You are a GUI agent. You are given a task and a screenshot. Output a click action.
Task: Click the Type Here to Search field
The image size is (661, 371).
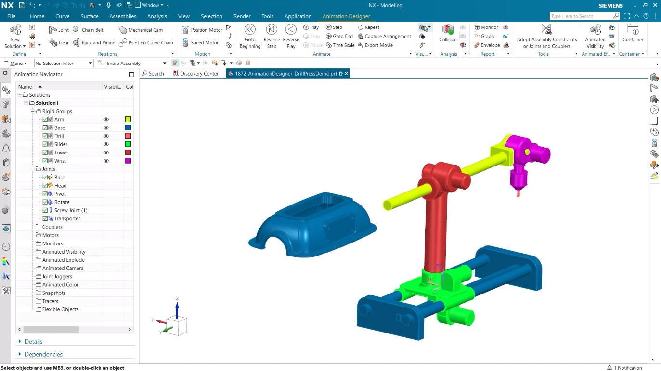tap(581, 16)
